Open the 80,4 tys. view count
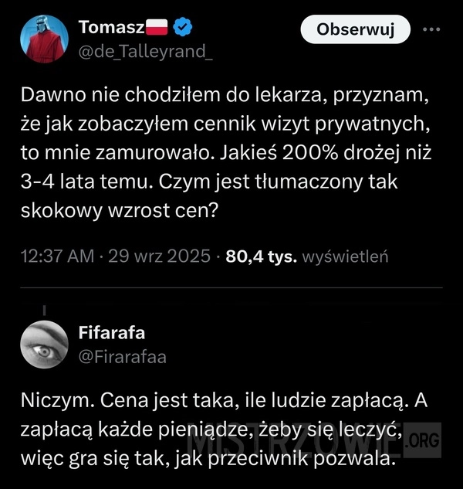The height and width of the screenshot is (489, 463). (261, 256)
